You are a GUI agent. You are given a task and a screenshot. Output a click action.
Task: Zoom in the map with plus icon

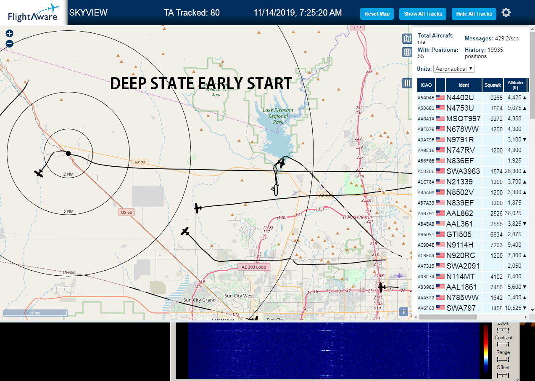[9, 34]
